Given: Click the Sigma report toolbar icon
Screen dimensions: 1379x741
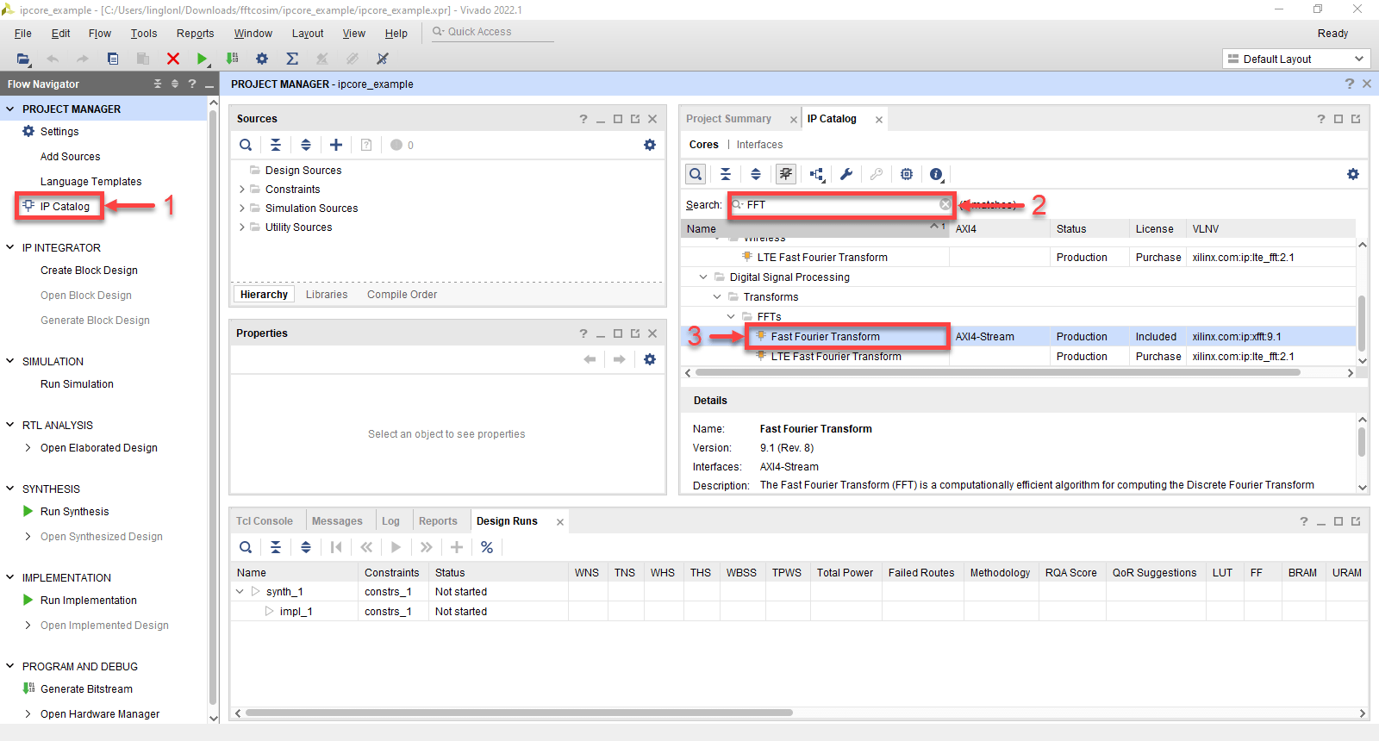Looking at the screenshot, I should click(292, 59).
